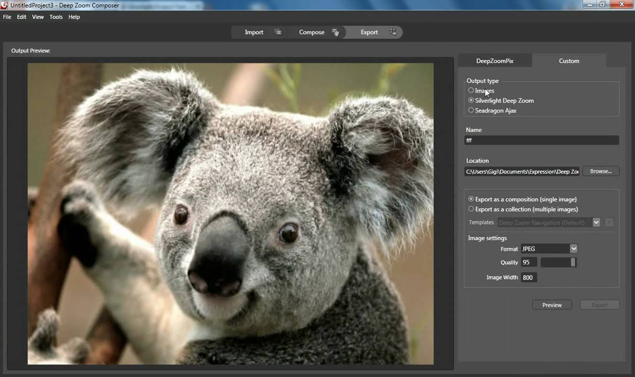Open the Format JPEG dropdown
The width and height of the screenshot is (635, 377).
573,249
